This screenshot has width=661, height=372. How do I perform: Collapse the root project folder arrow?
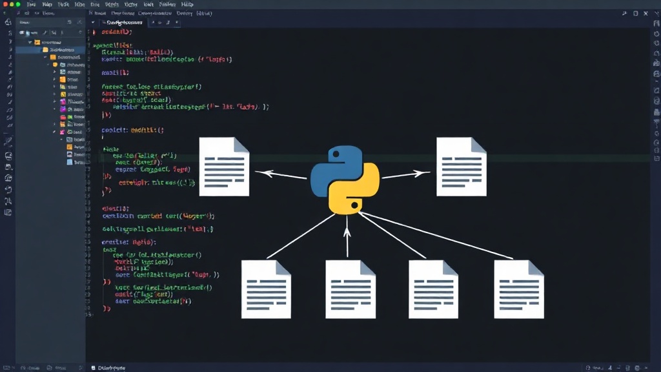click(30, 42)
